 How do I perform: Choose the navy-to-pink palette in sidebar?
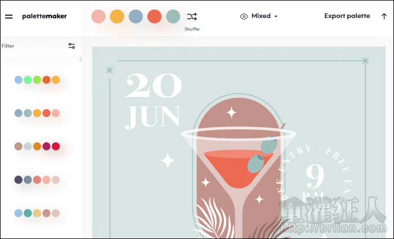coord(37,180)
